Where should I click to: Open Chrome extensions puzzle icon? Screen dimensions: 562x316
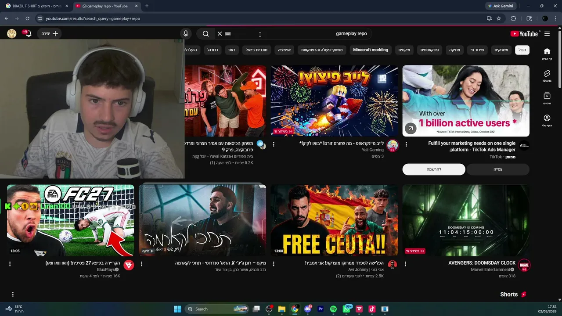pyautogui.click(x=513, y=18)
